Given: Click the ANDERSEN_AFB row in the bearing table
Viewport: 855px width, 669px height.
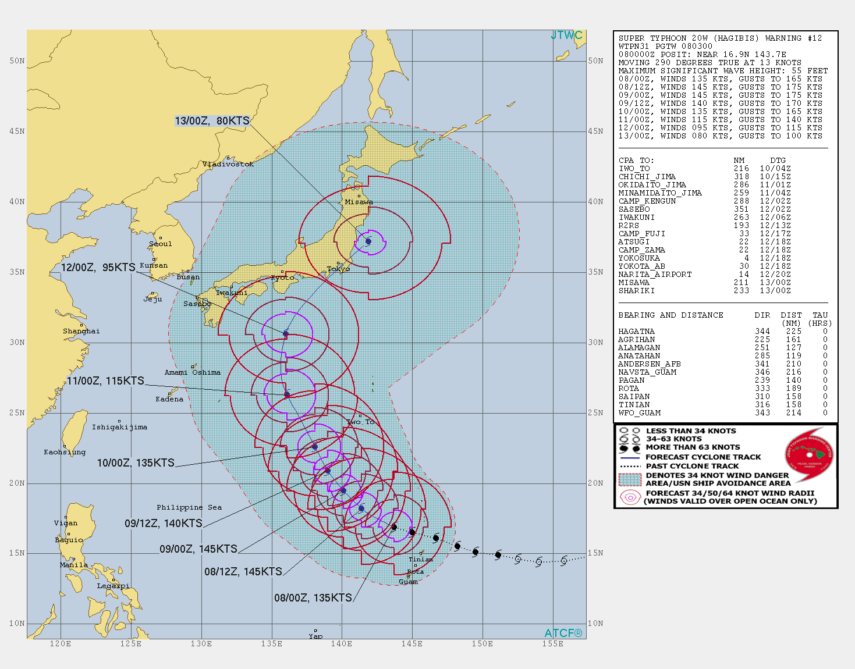Looking at the screenshot, I should point(723,364).
